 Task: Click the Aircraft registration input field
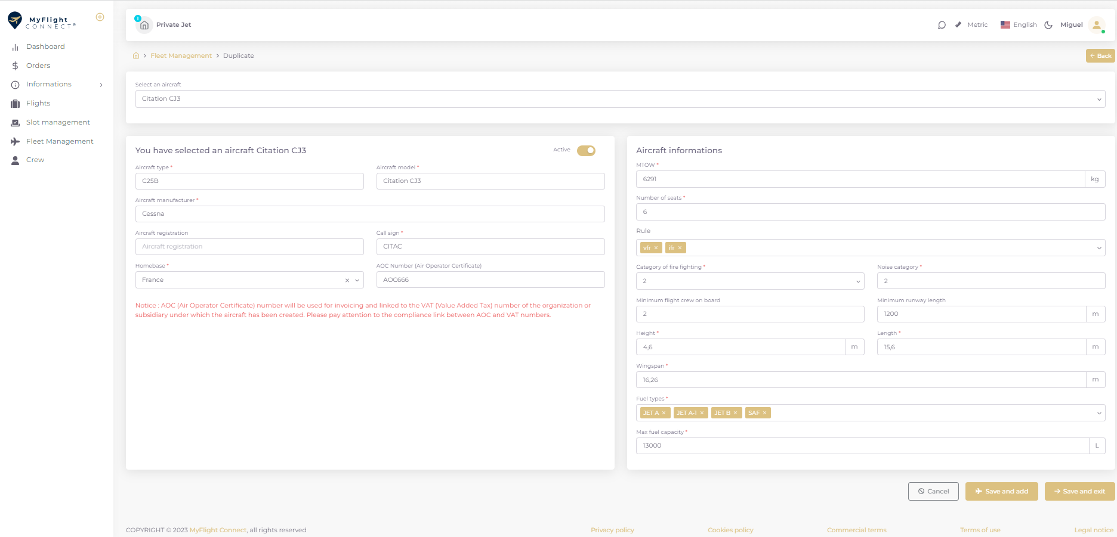(x=249, y=247)
